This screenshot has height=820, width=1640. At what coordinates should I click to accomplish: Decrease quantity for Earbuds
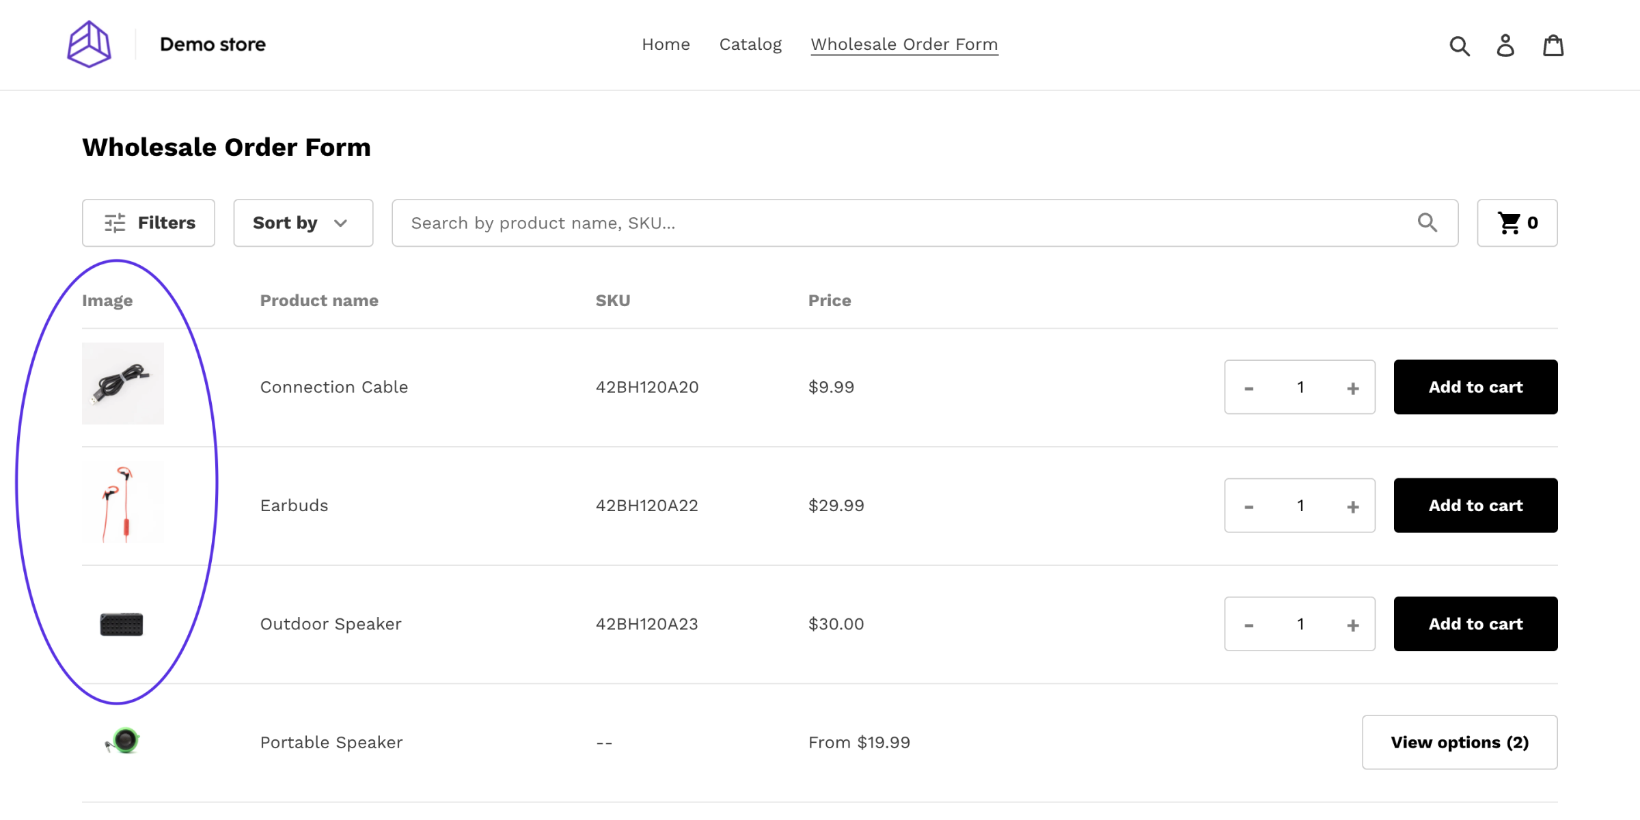click(1248, 506)
